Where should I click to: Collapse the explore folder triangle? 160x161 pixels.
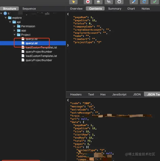[x=6, y=18]
